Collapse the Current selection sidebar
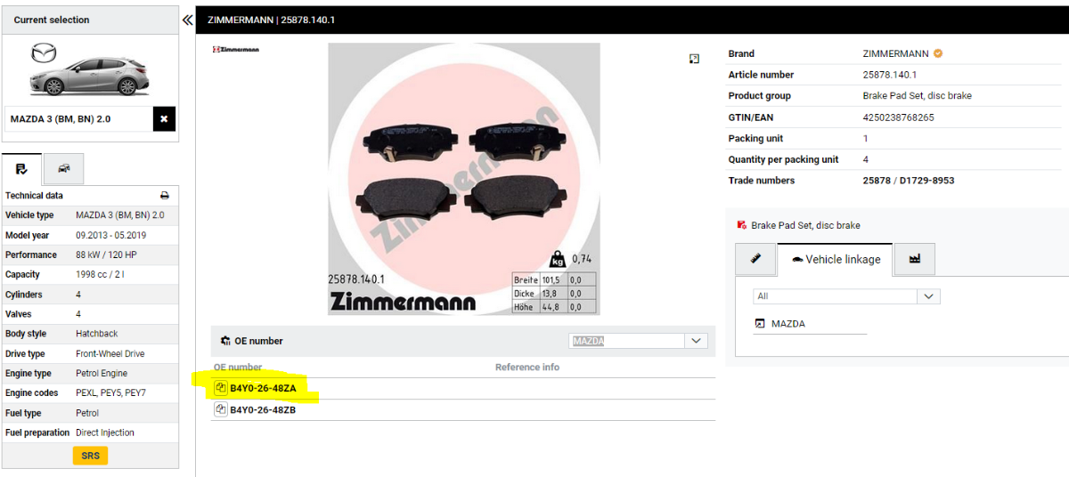 [x=188, y=20]
